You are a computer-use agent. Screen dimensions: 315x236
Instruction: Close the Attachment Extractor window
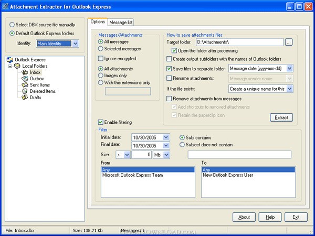coord(309,7)
